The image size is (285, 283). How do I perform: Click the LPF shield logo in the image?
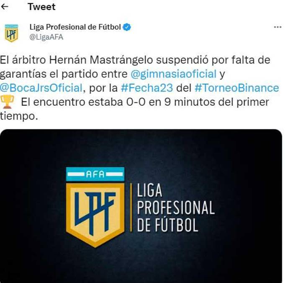point(95,214)
